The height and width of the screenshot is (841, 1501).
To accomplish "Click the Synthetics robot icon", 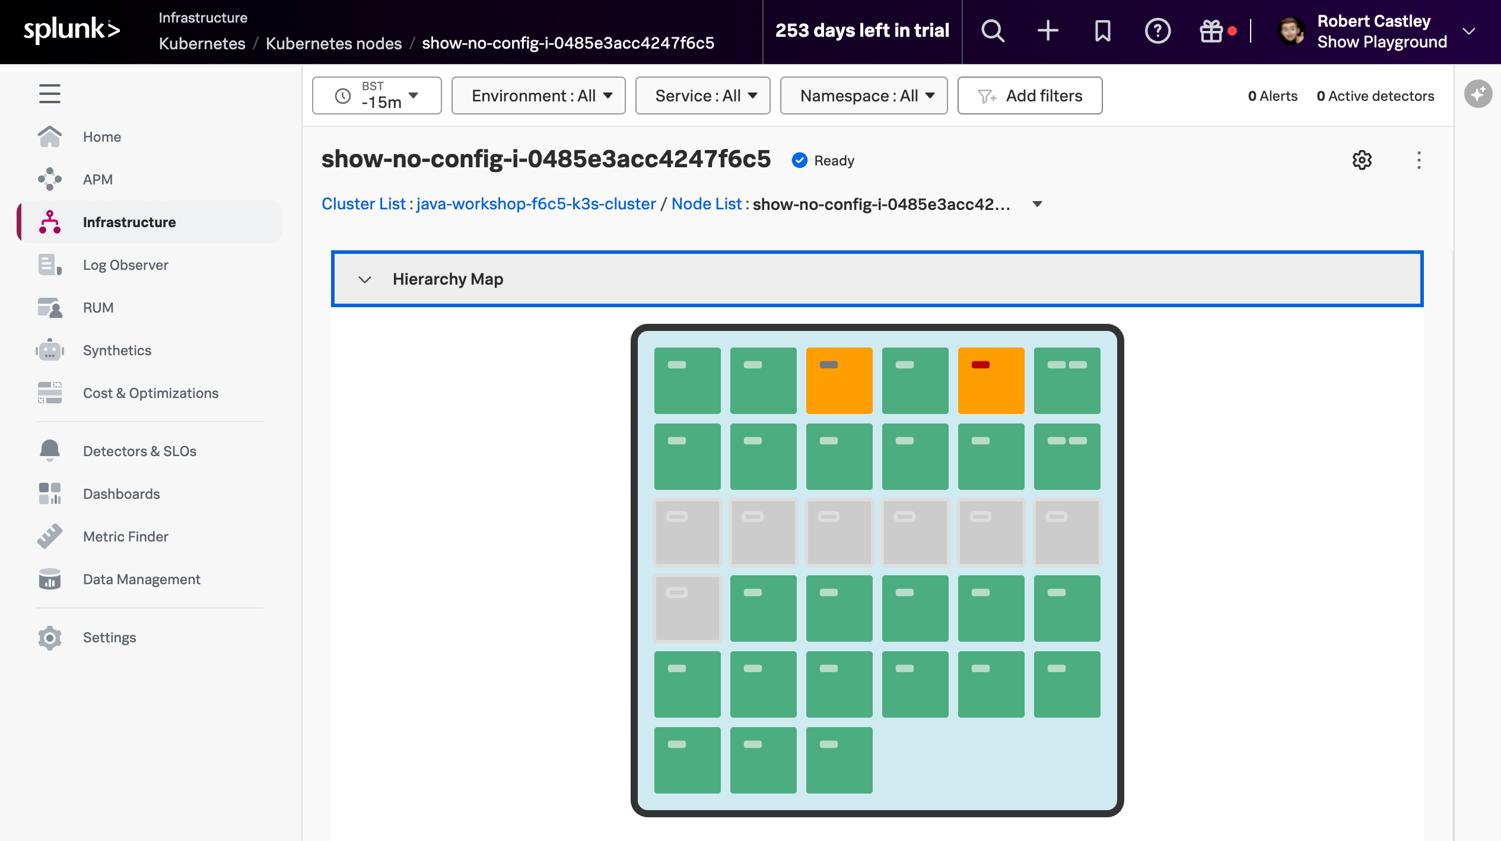I will click(x=50, y=350).
